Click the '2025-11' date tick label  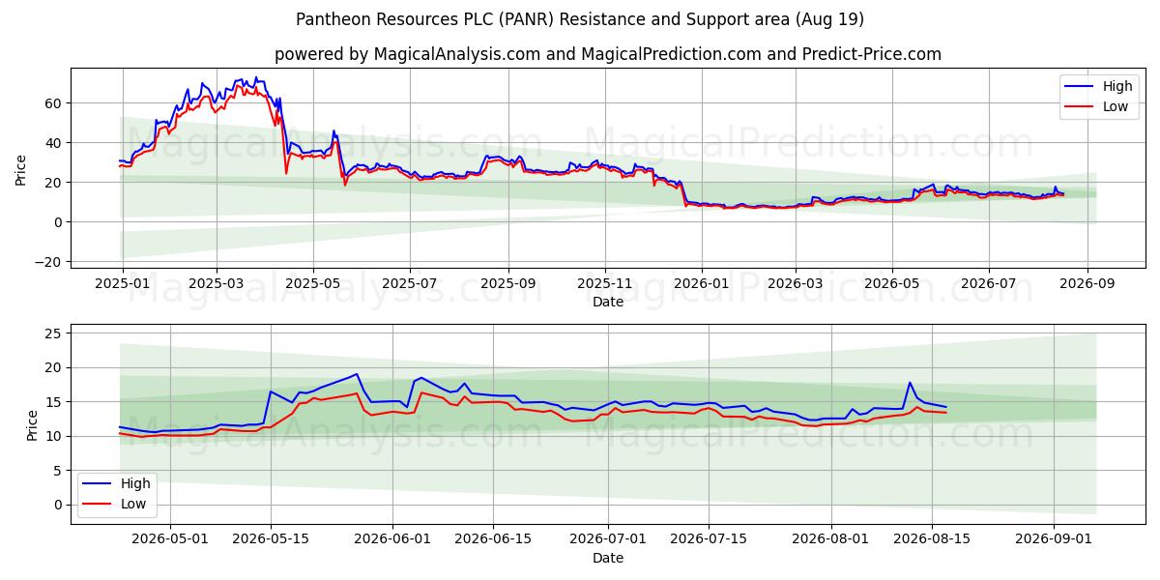click(x=605, y=285)
